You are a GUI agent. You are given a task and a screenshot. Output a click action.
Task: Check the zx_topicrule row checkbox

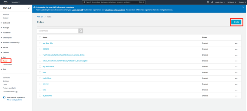point(40,96)
